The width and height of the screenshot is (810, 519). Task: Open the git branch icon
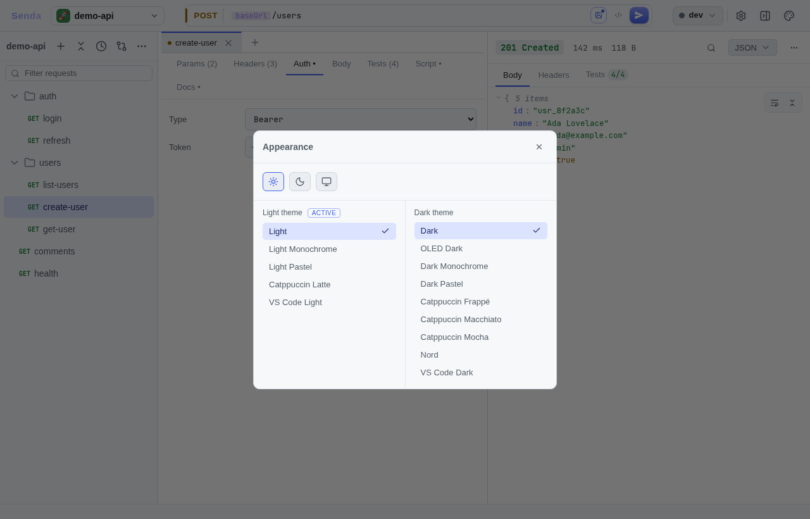pyautogui.click(x=121, y=46)
